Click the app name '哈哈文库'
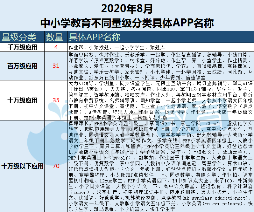The width and height of the screenshot is (254, 212). pos(135,95)
